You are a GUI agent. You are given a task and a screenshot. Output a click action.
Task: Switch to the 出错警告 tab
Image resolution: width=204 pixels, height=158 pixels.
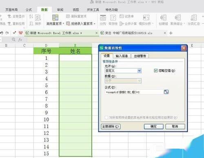[140, 56]
